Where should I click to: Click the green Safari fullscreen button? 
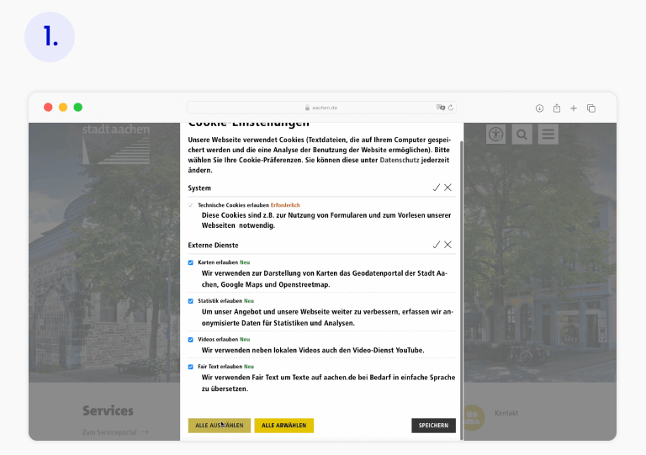78,108
